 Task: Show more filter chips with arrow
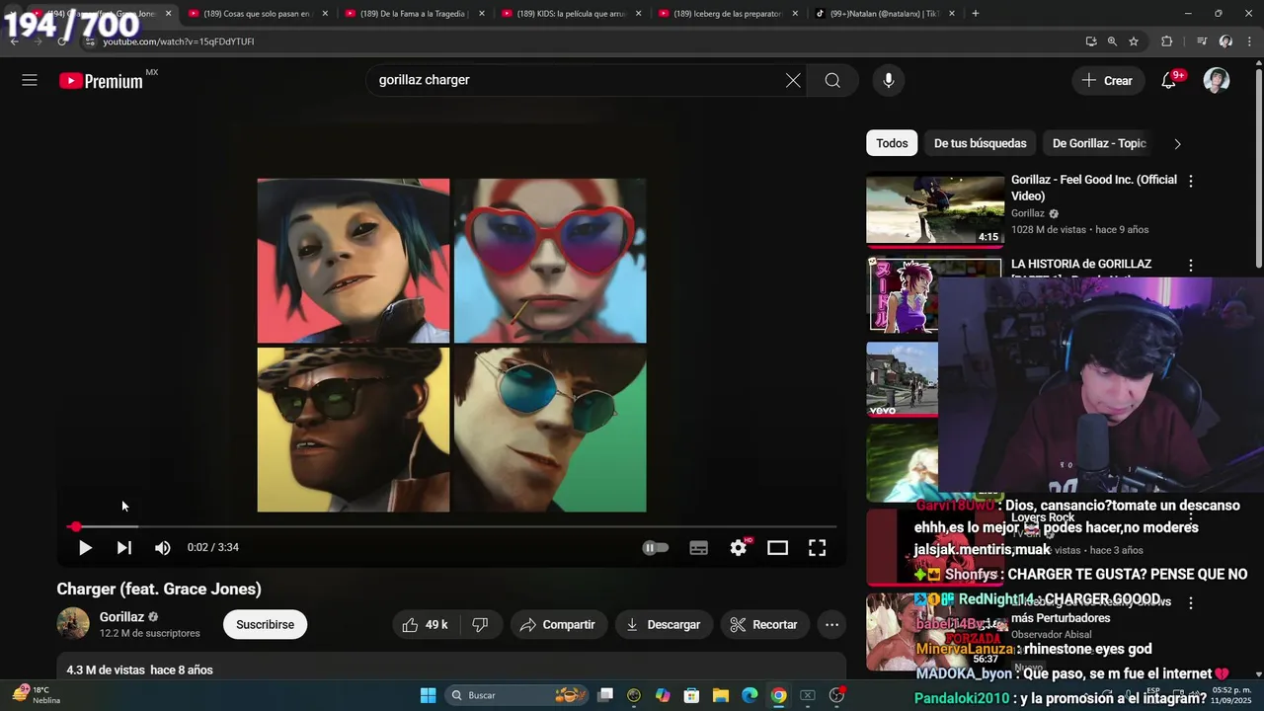coord(1177,143)
